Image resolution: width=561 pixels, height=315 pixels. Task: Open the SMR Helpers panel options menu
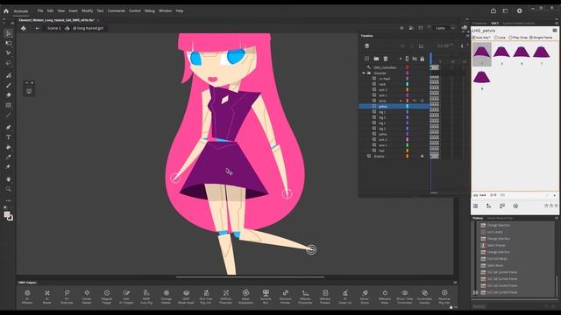point(455,283)
